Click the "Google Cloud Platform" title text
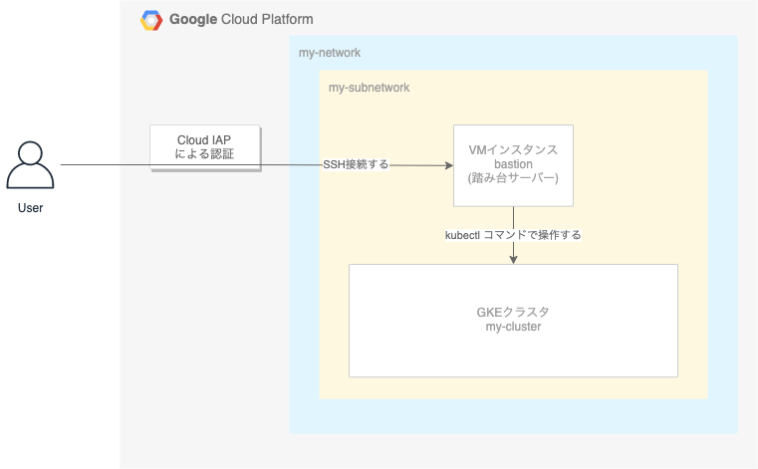Screen dimensions: 758x469 point(241,19)
